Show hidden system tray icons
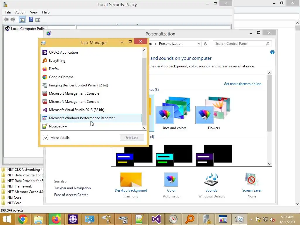The height and width of the screenshot is (225, 300). [251, 219]
